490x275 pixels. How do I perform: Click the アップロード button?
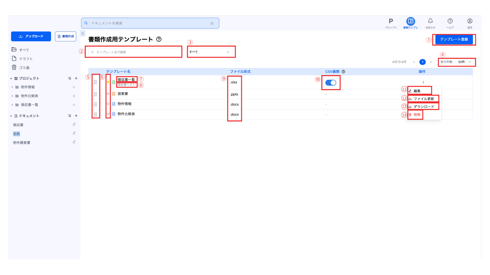tap(31, 36)
